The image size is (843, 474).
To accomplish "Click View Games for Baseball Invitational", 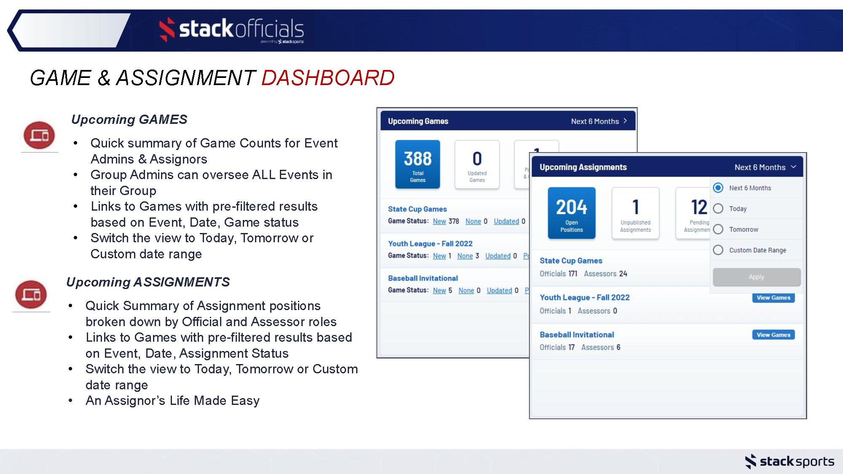I will click(x=773, y=335).
